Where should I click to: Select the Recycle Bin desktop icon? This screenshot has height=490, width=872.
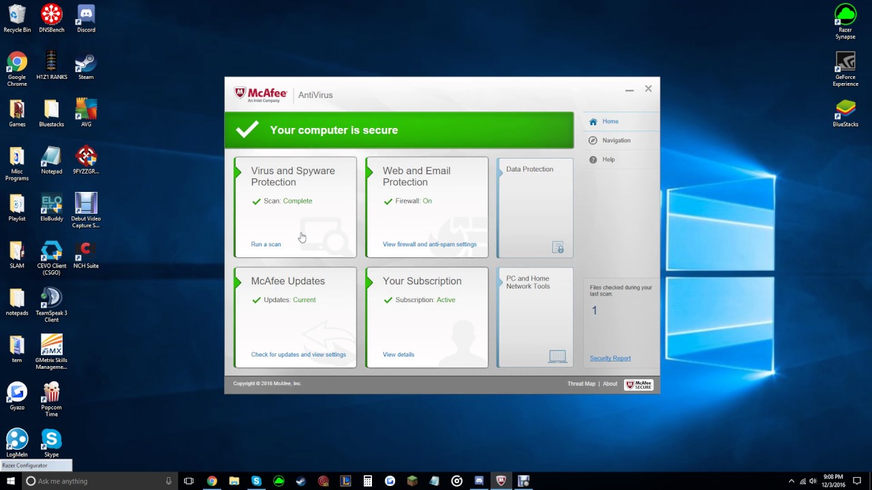(17, 18)
